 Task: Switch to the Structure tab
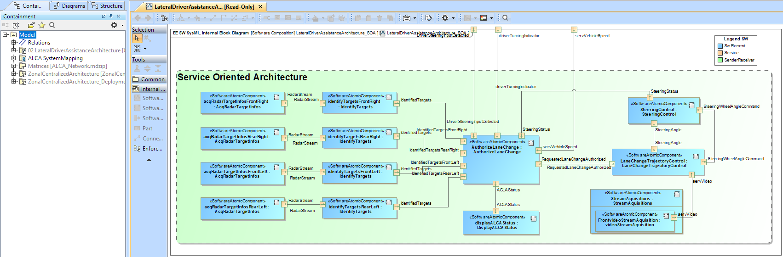107,6
